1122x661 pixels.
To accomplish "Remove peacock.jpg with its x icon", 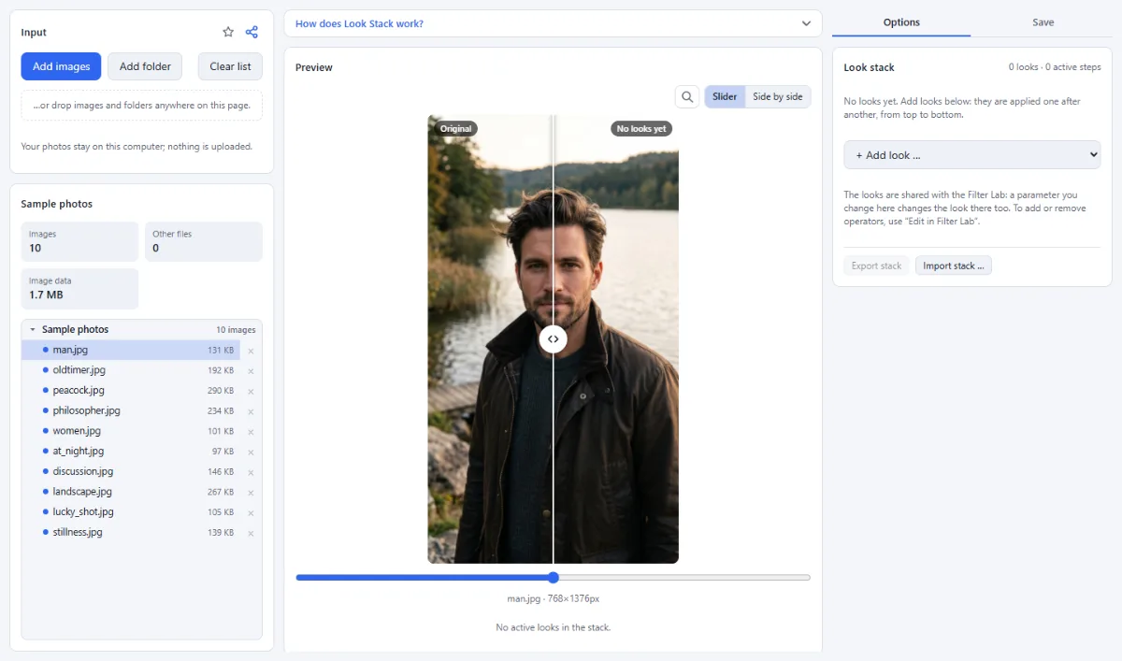I will 251,391.
